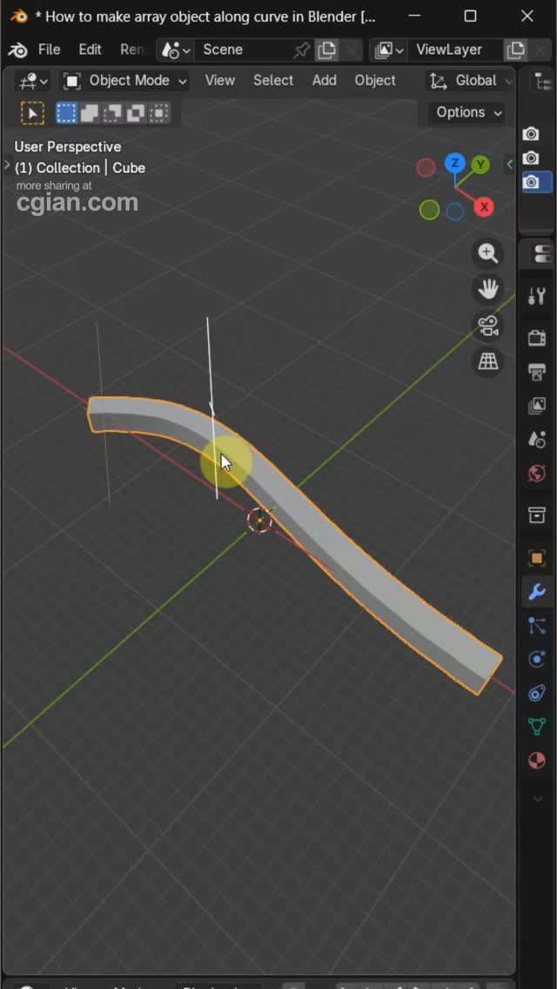Open the Render properties tab
557x989 pixels.
[x=537, y=338]
